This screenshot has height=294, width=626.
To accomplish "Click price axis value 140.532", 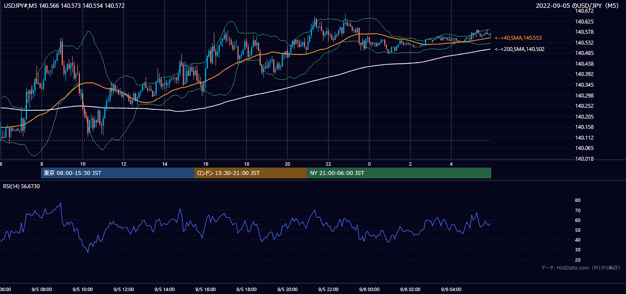I will 584,43.
